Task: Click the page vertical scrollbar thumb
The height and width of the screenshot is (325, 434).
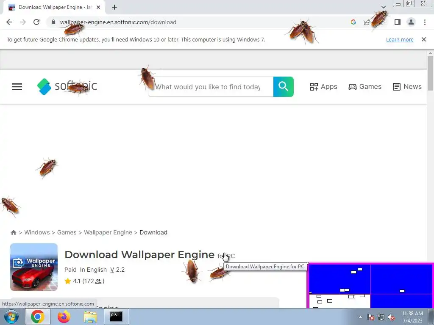Action: pyautogui.click(x=430, y=73)
